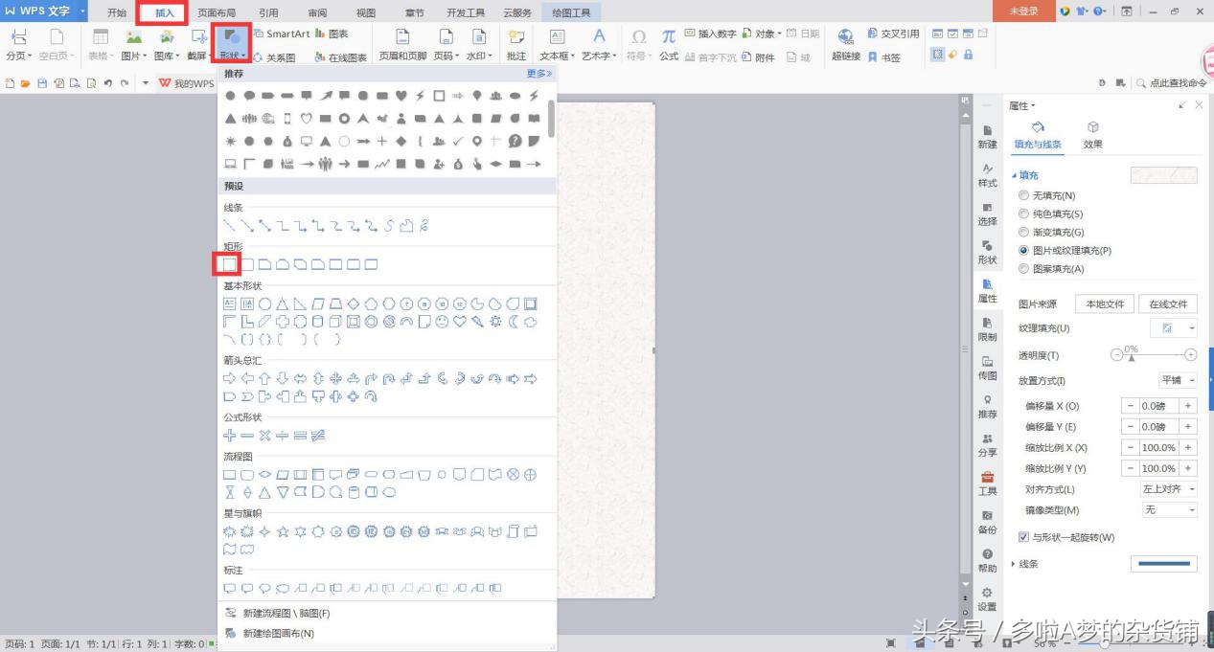Select the rectangle shape in presets
This screenshot has height=652, width=1214.
[x=229, y=264]
